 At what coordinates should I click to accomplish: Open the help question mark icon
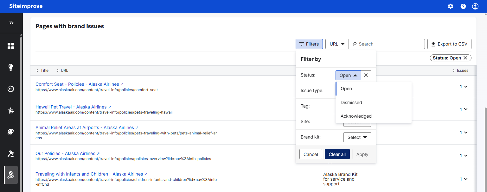463,6
